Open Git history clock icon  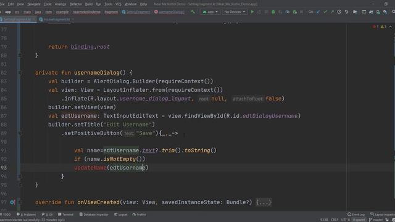339,12
